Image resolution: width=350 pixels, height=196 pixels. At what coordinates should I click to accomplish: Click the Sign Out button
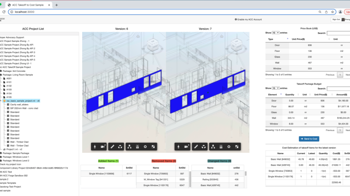point(336,20)
